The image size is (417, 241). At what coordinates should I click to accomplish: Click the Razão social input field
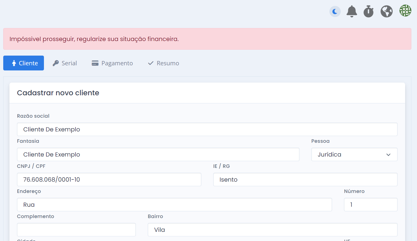click(x=207, y=129)
